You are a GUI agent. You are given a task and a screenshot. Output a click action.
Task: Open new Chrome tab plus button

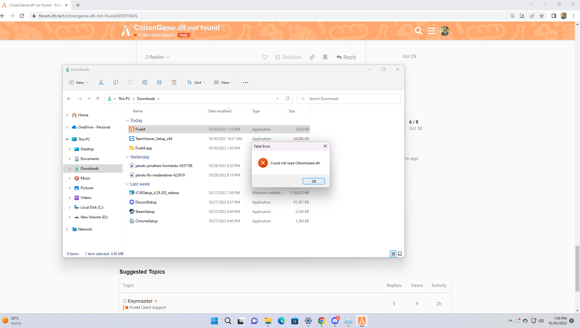click(x=78, y=5)
